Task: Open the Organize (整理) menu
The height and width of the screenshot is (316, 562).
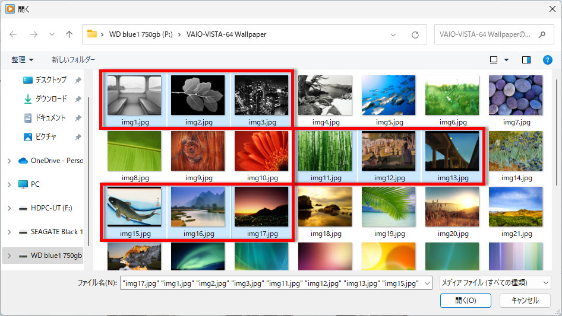Action: click(x=23, y=60)
